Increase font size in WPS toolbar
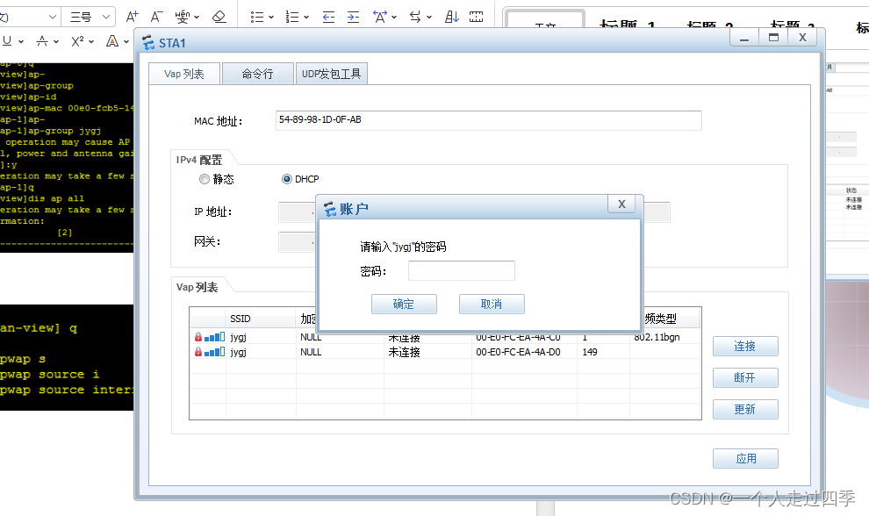This screenshot has width=869, height=516. point(132,18)
